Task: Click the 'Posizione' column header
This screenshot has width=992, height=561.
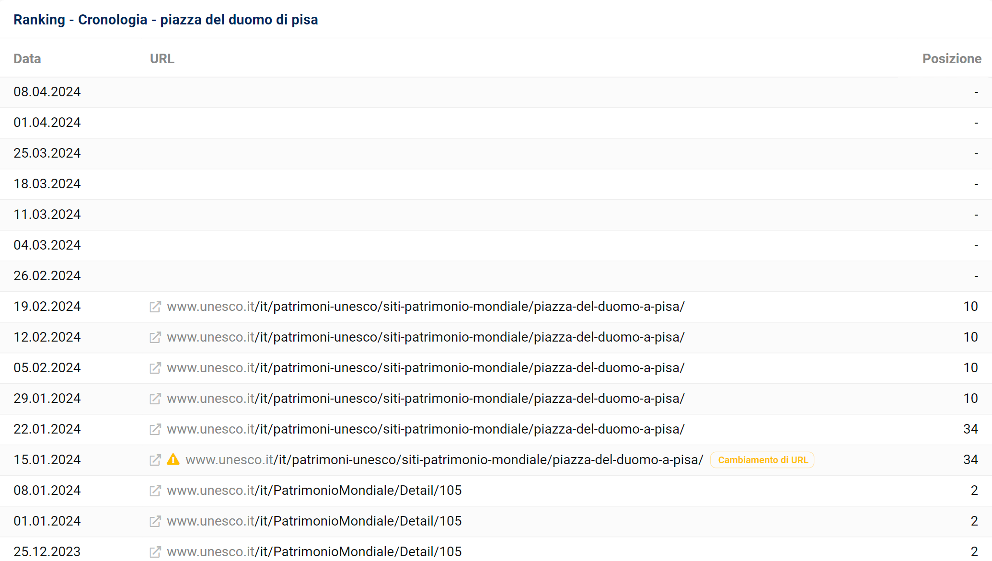Action: 952,58
